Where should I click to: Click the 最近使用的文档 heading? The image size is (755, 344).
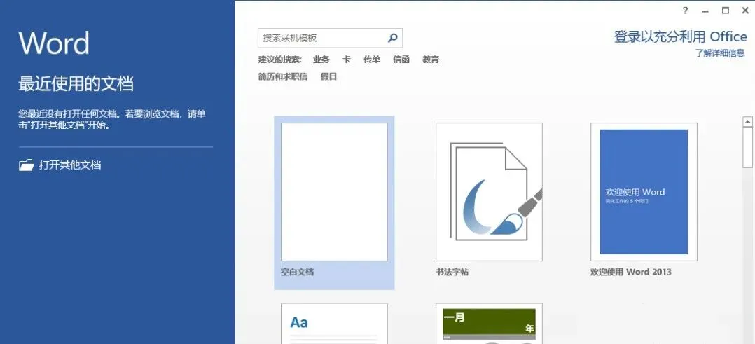click(x=76, y=84)
